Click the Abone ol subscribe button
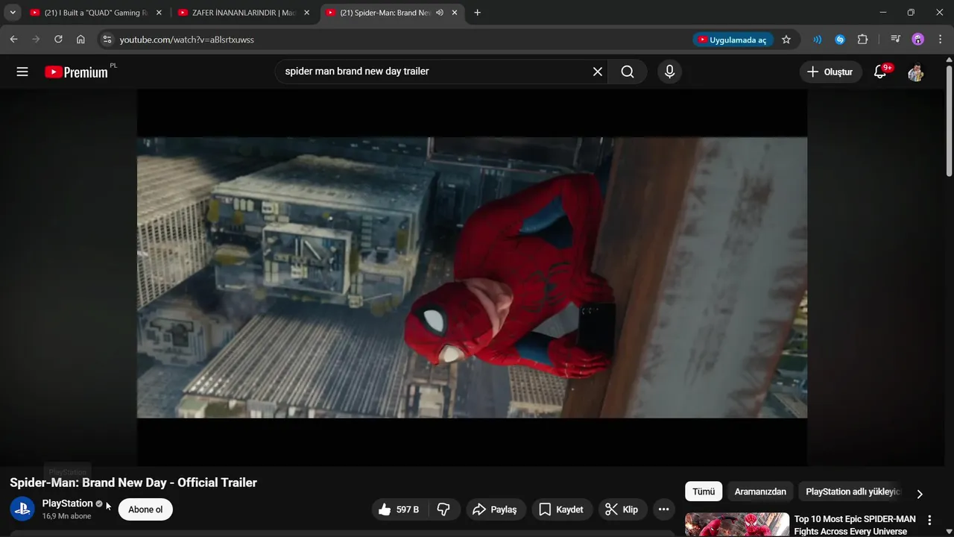The image size is (954, 537). (x=145, y=509)
